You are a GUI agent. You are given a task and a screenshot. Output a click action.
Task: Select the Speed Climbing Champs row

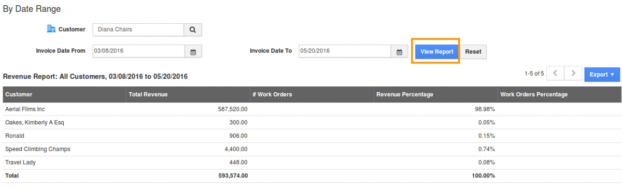pyautogui.click(x=312, y=149)
